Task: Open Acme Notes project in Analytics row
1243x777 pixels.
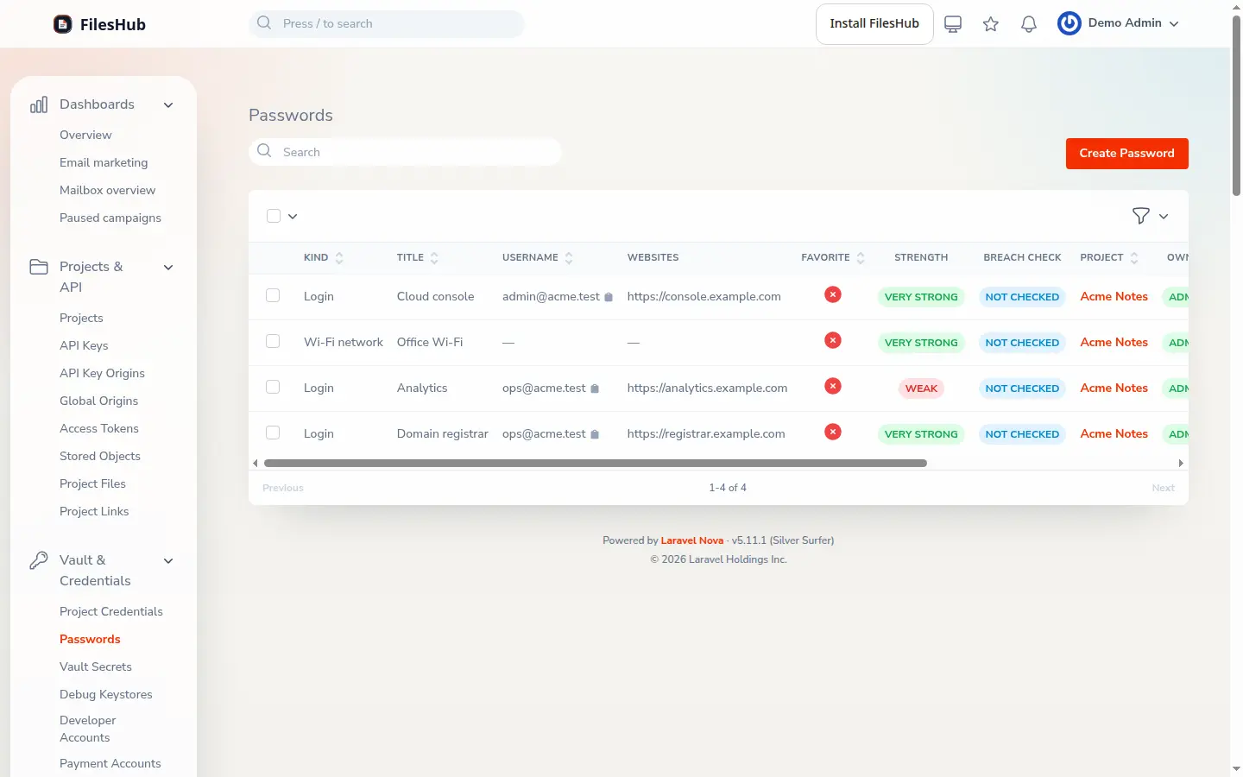Action: tap(1114, 388)
